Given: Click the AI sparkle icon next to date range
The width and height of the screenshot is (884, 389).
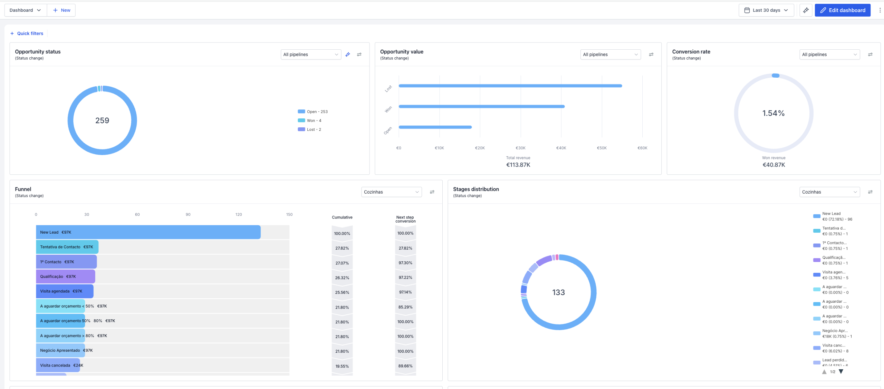Looking at the screenshot, I should pos(806,10).
